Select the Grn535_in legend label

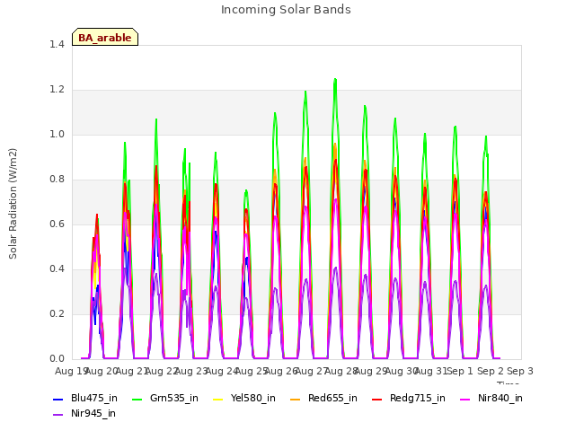click(173, 399)
